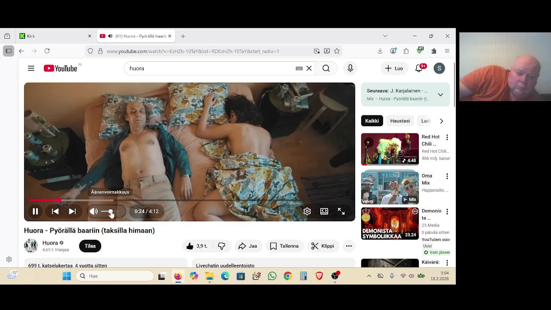Open Firefox application menu
Viewport: 551px width, 310px height.
(x=447, y=51)
